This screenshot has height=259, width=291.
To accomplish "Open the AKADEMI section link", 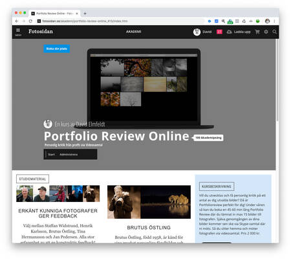I will [x=134, y=32].
